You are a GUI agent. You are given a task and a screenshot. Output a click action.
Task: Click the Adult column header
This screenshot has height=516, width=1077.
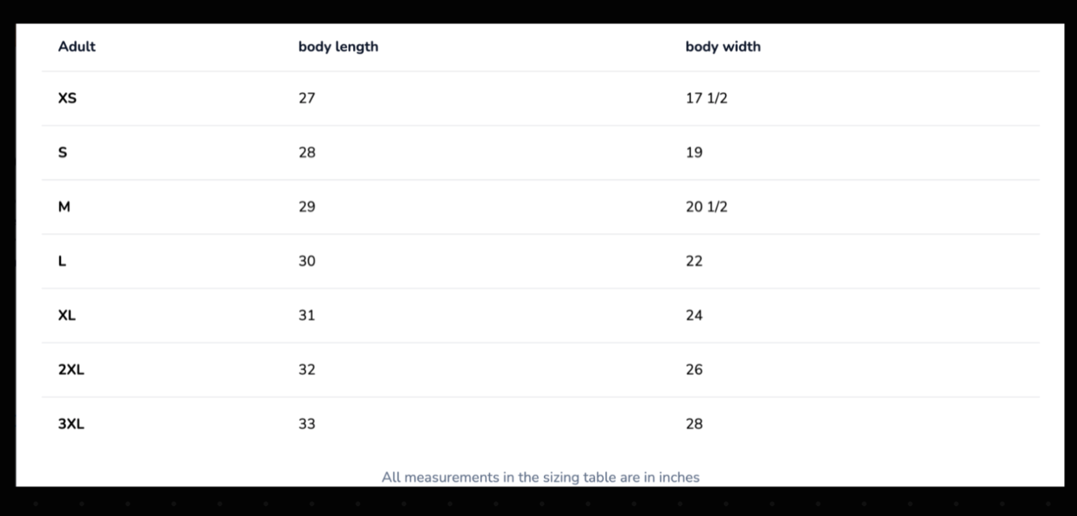pyautogui.click(x=76, y=46)
